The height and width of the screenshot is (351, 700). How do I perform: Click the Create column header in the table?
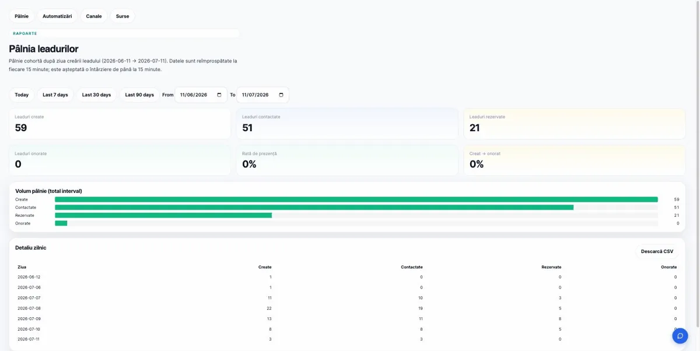265,267
